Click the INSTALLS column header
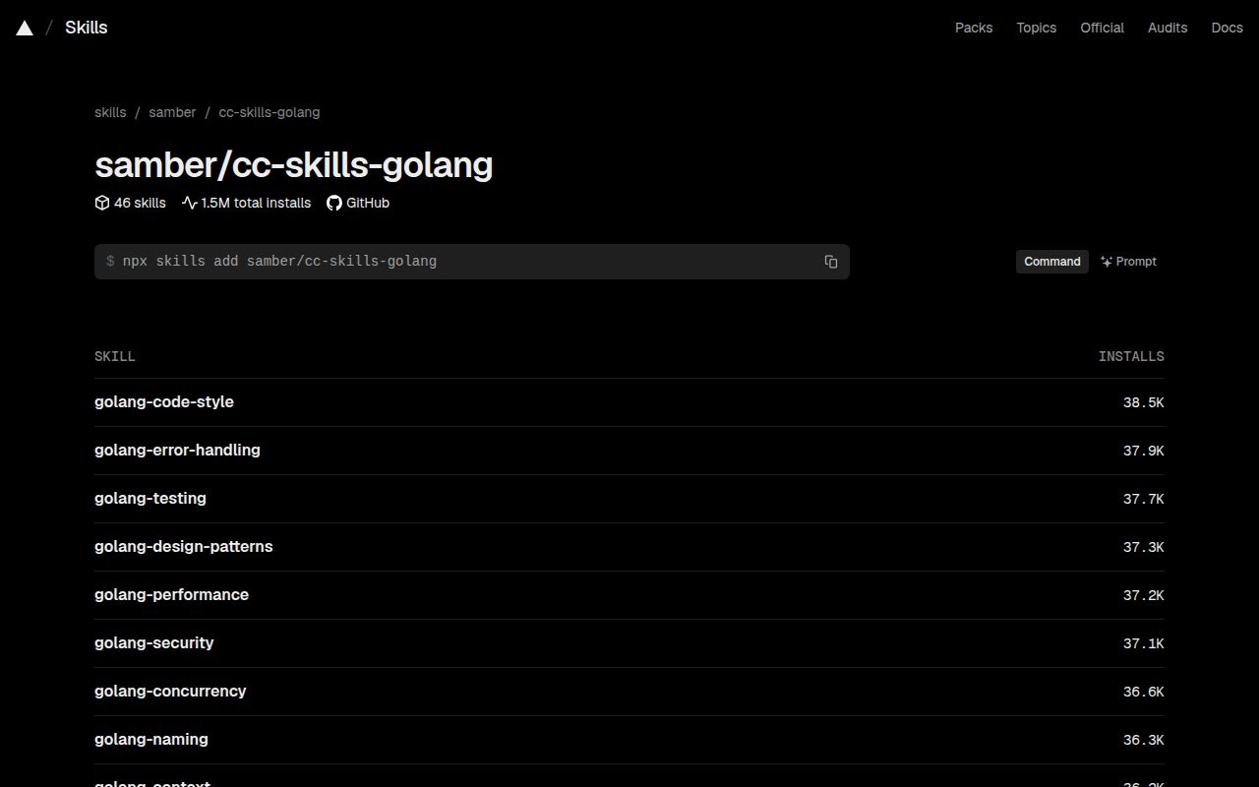 (1131, 356)
